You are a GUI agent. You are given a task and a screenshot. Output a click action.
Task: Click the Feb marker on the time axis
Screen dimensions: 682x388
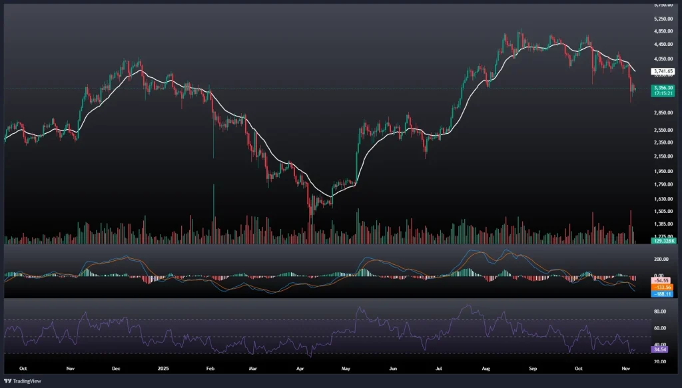210,367
